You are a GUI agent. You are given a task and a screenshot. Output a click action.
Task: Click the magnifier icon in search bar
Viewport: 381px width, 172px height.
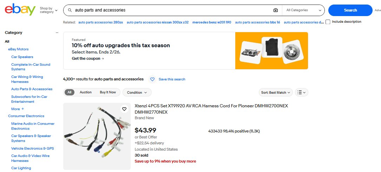click(70, 10)
